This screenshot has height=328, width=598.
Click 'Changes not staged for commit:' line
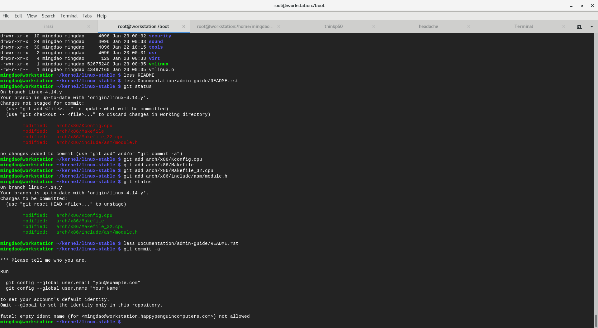42,103
